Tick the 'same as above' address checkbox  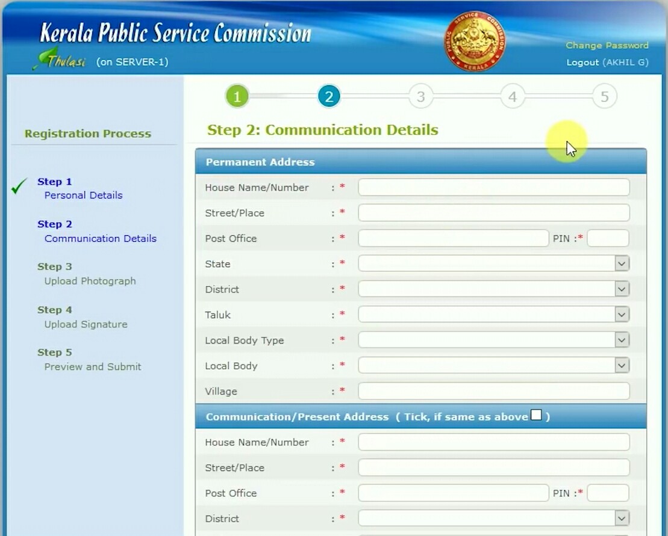pyautogui.click(x=535, y=414)
